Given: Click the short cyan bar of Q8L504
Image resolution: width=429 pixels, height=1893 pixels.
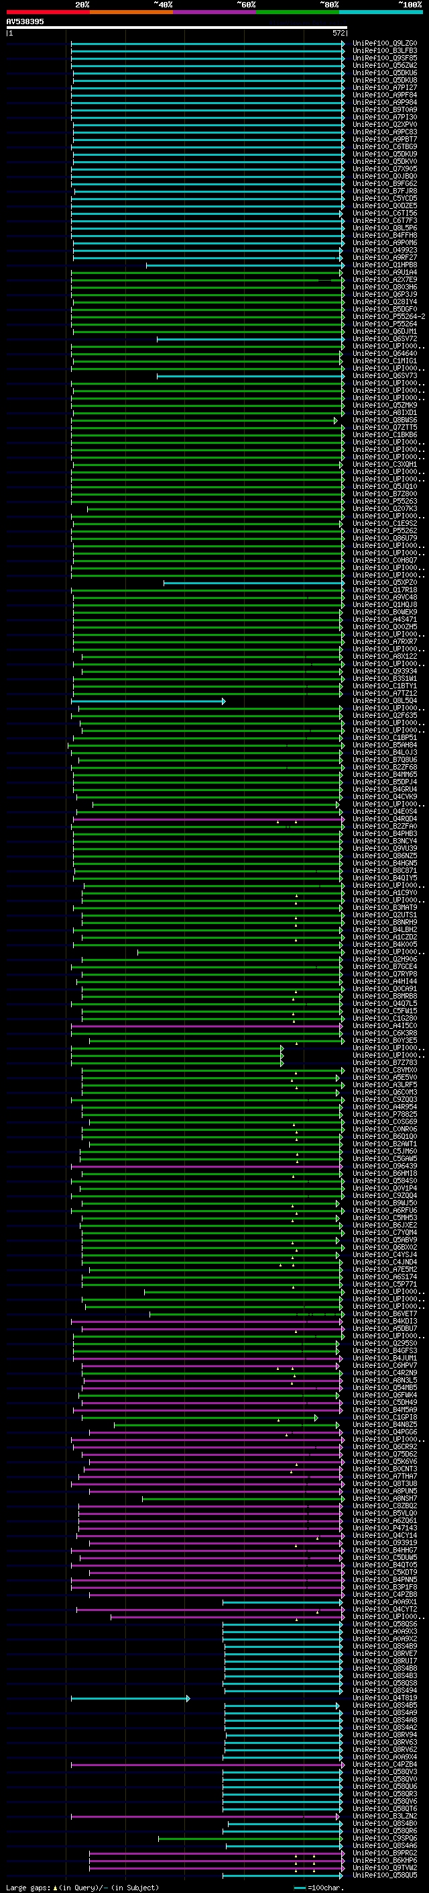Looking at the screenshot, I should click(x=148, y=701).
